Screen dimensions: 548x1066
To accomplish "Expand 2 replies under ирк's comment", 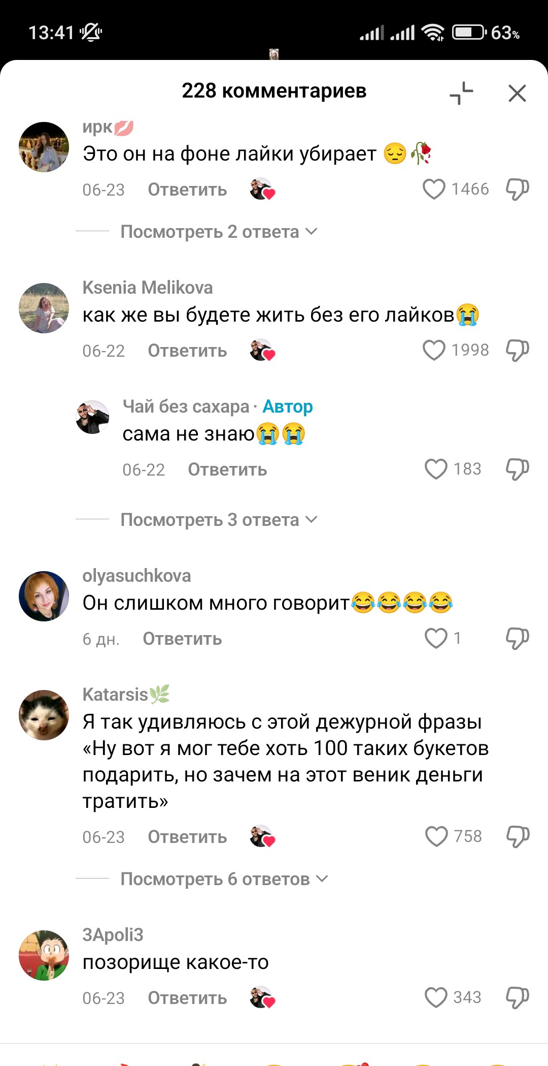I will click(x=219, y=232).
